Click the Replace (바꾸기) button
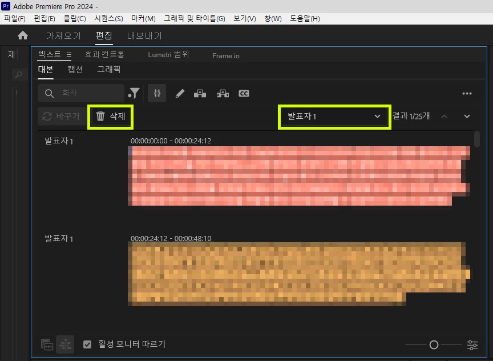493x361 pixels. 62,116
